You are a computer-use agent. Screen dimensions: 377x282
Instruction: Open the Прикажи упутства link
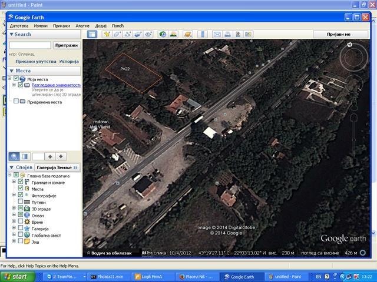pyautogui.click(x=36, y=62)
